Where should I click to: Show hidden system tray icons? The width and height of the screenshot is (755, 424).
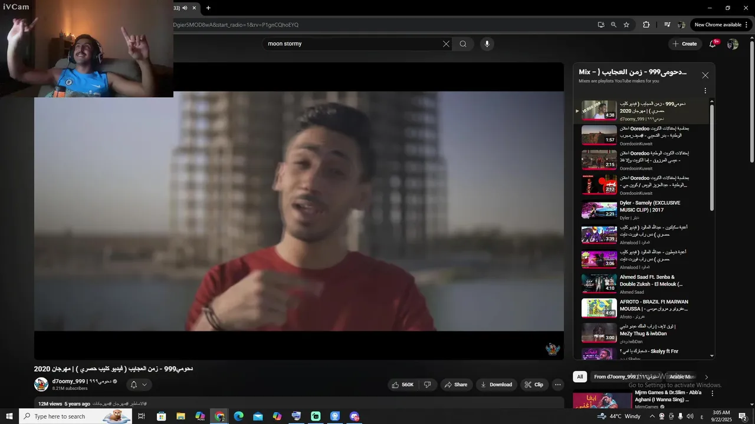click(x=652, y=416)
